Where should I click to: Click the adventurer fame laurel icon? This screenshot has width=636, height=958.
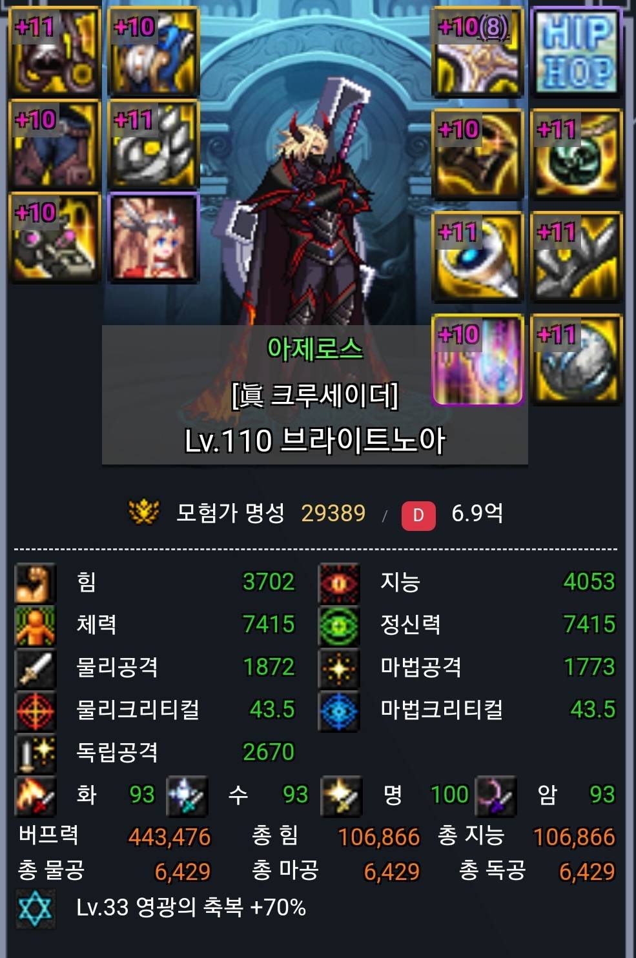point(143,513)
